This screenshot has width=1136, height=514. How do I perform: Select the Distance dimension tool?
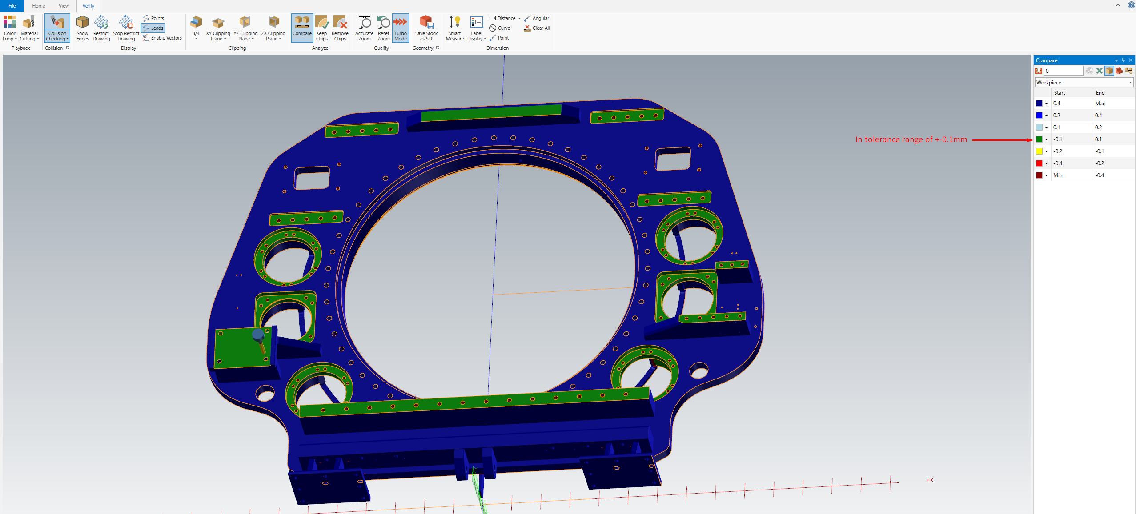(x=502, y=18)
